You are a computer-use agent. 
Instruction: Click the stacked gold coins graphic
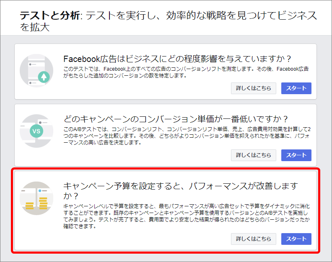point(36,203)
